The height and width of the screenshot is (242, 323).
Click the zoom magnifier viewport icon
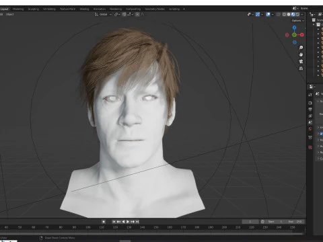click(301, 48)
